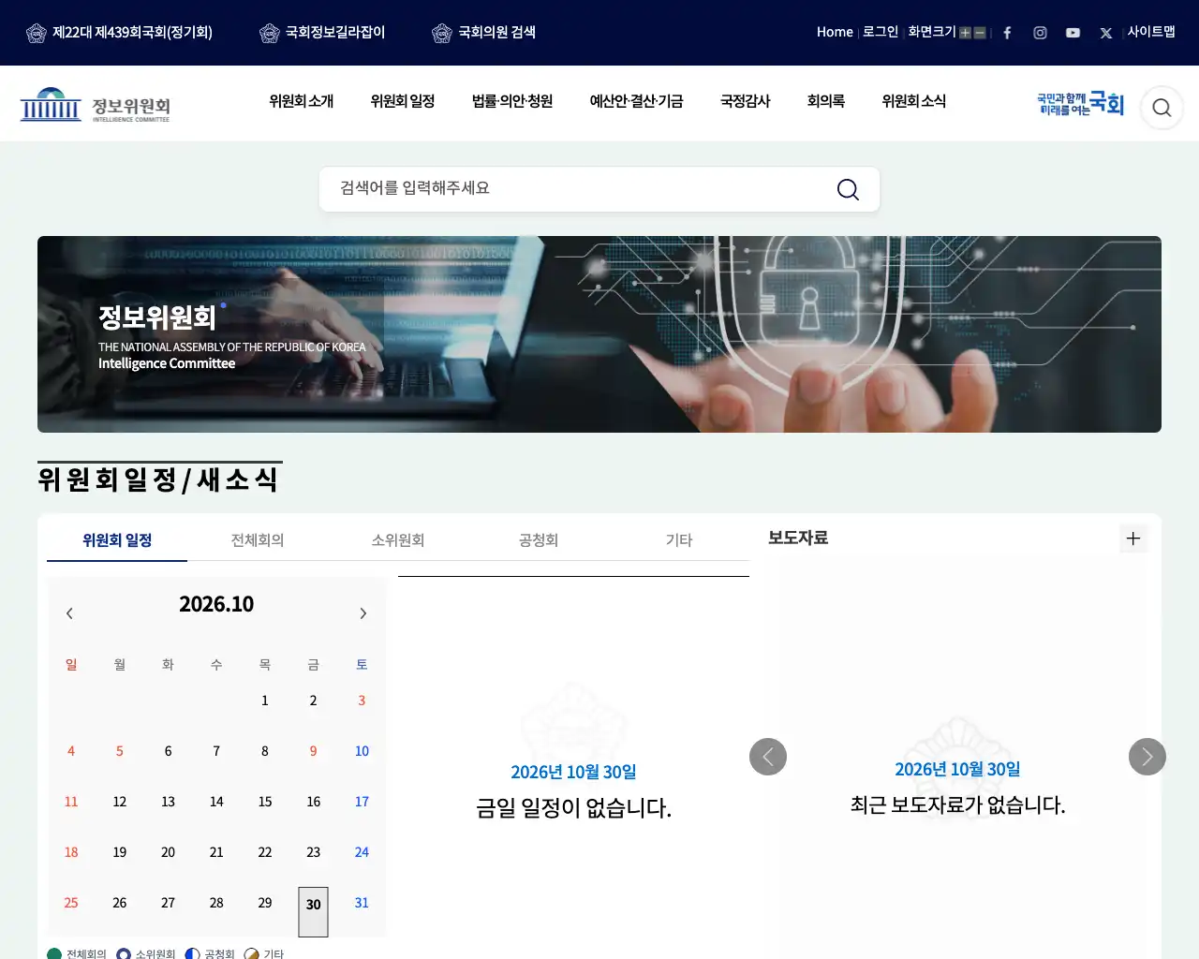Select date 24 in the calendar
1199x959 pixels.
point(362,852)
